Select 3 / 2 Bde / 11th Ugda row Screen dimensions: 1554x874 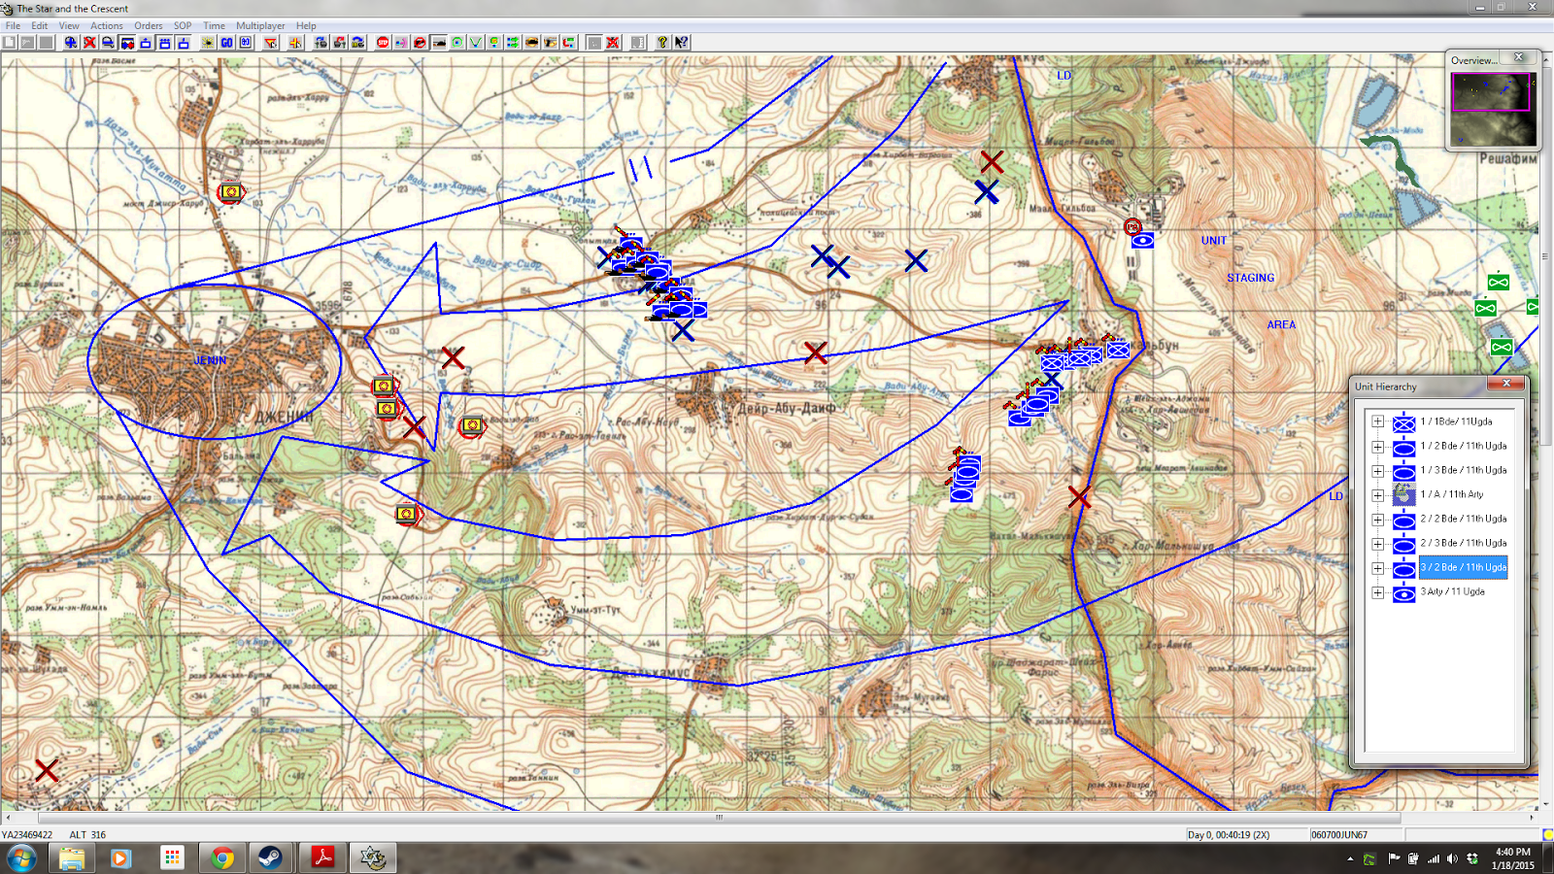[1463, 567]
